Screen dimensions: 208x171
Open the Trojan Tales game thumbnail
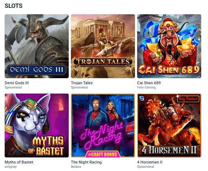(x=103, y=46)
